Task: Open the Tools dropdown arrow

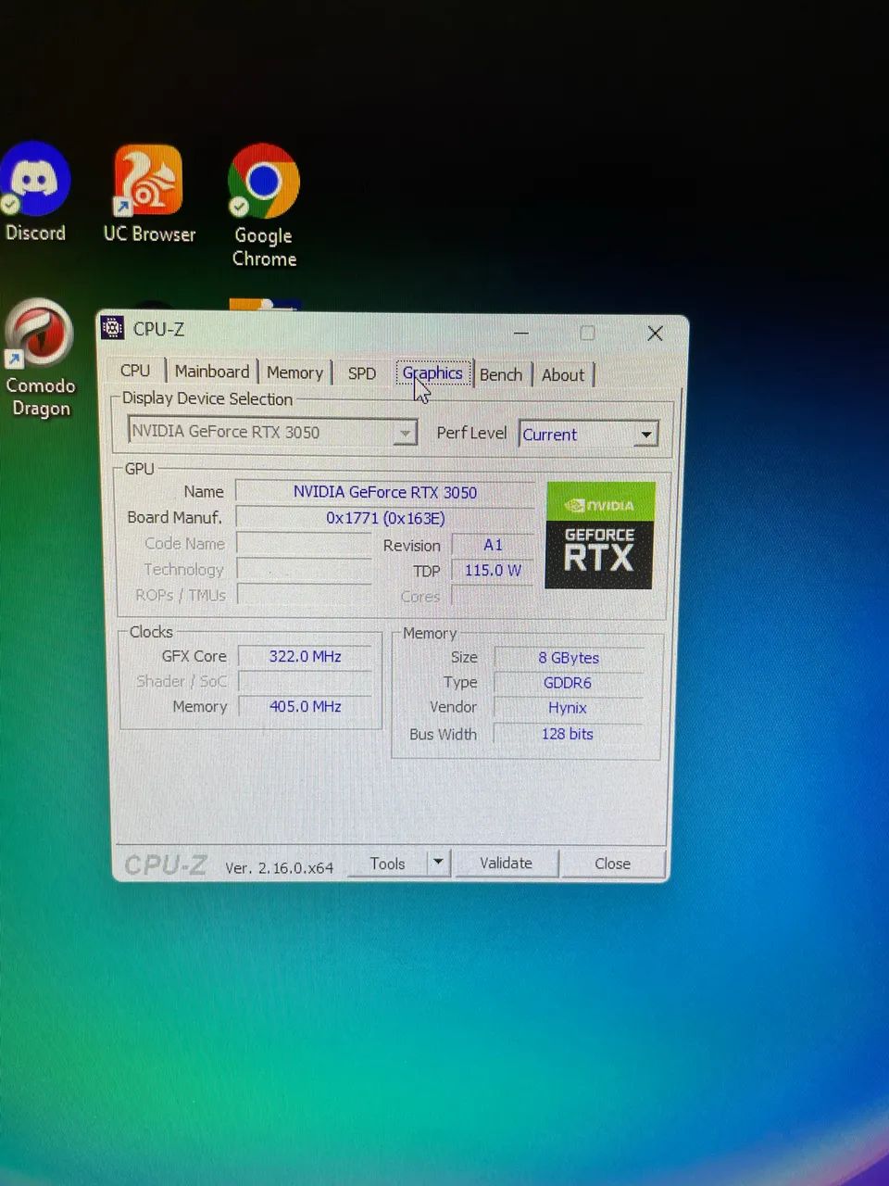Action: 438,863
